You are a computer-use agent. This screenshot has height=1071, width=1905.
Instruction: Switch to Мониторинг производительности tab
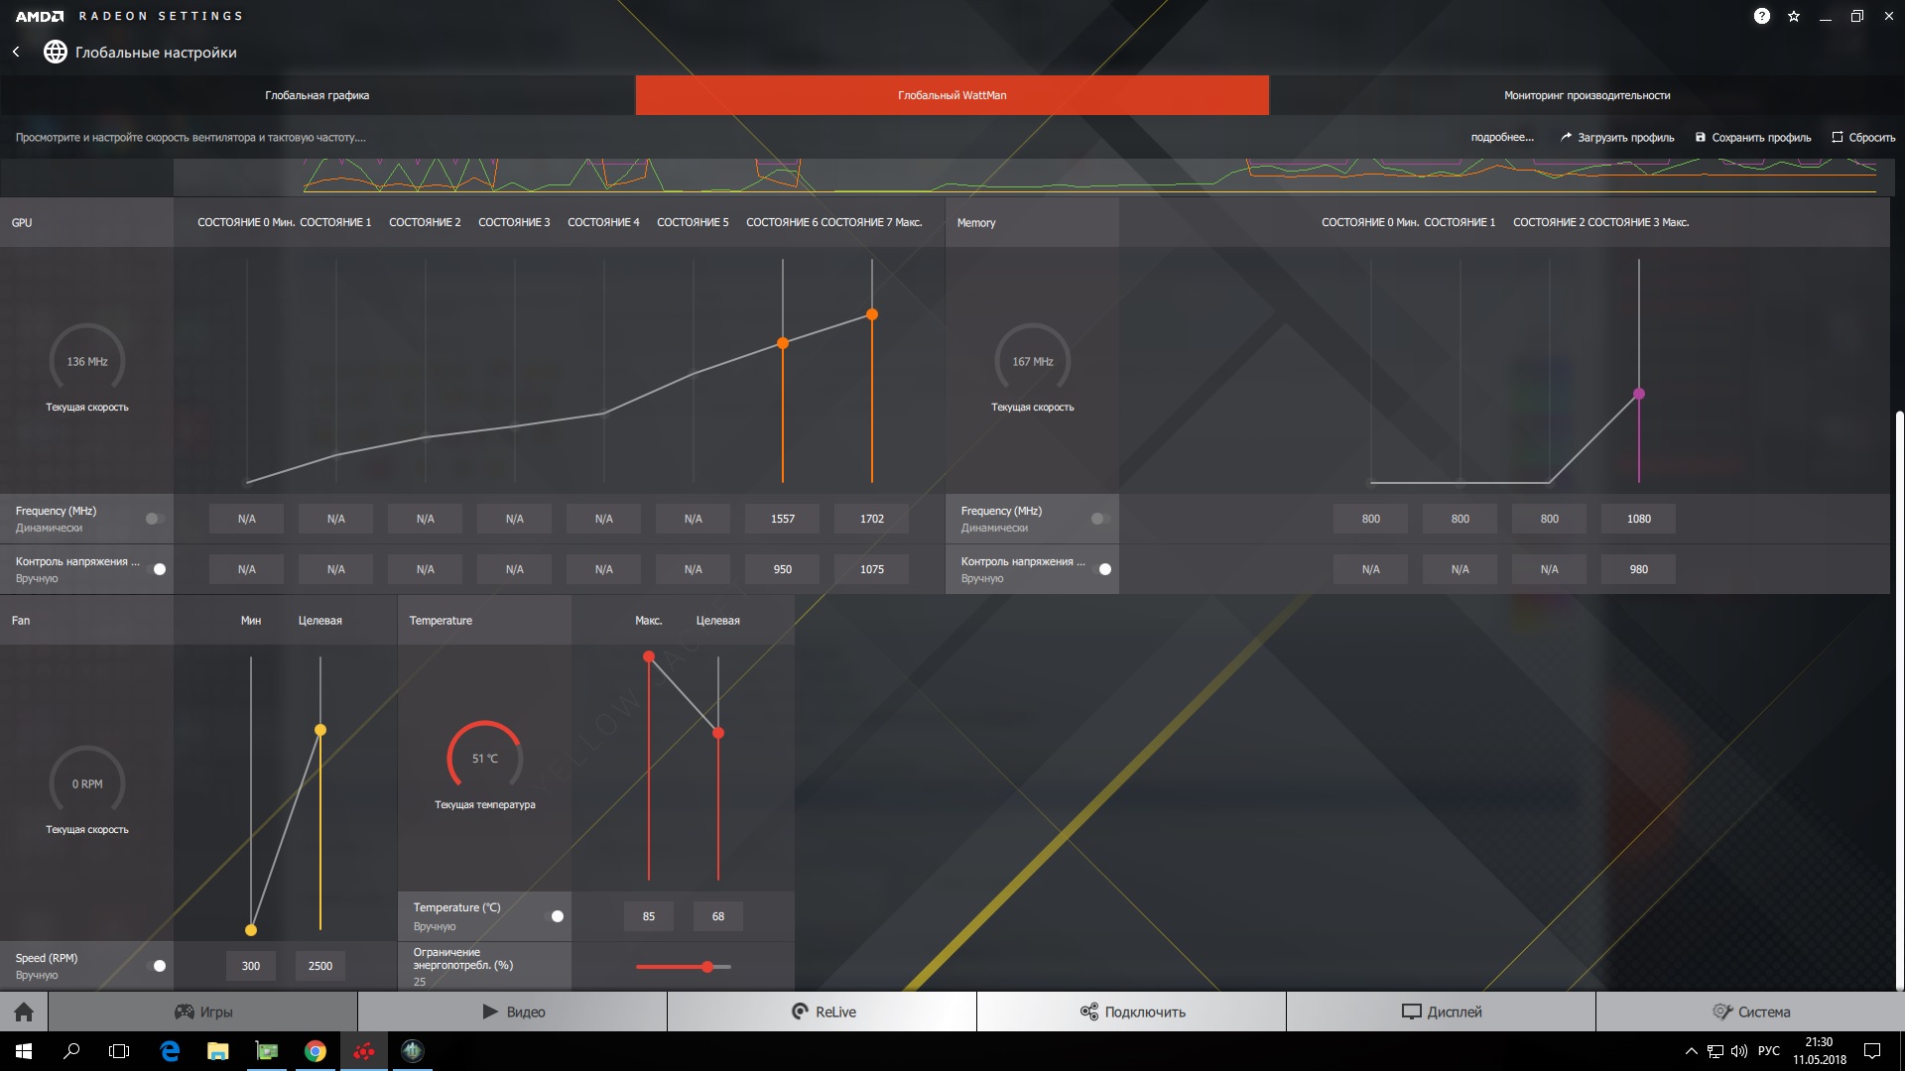coord(1587,95)
